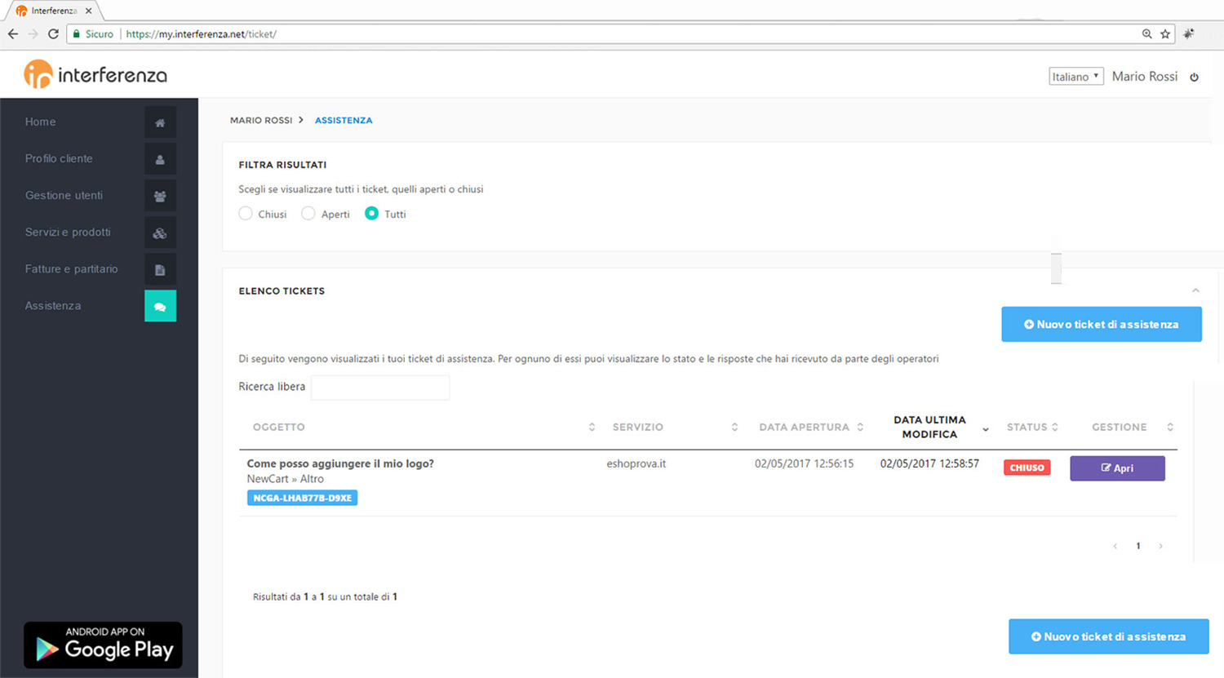
Task: Open Servizi e prodotti in the sidebar
Action: click(68, 232)
